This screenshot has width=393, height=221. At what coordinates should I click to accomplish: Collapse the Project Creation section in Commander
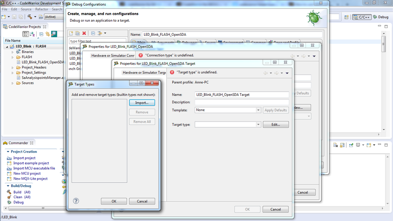8,151
